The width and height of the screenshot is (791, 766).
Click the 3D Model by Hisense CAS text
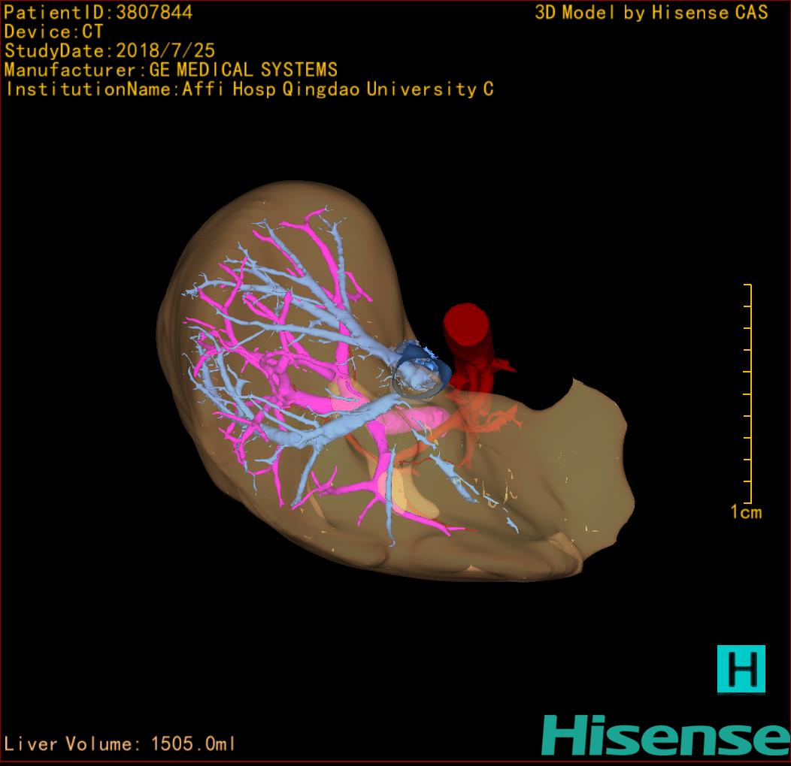(x=651, y=12)
